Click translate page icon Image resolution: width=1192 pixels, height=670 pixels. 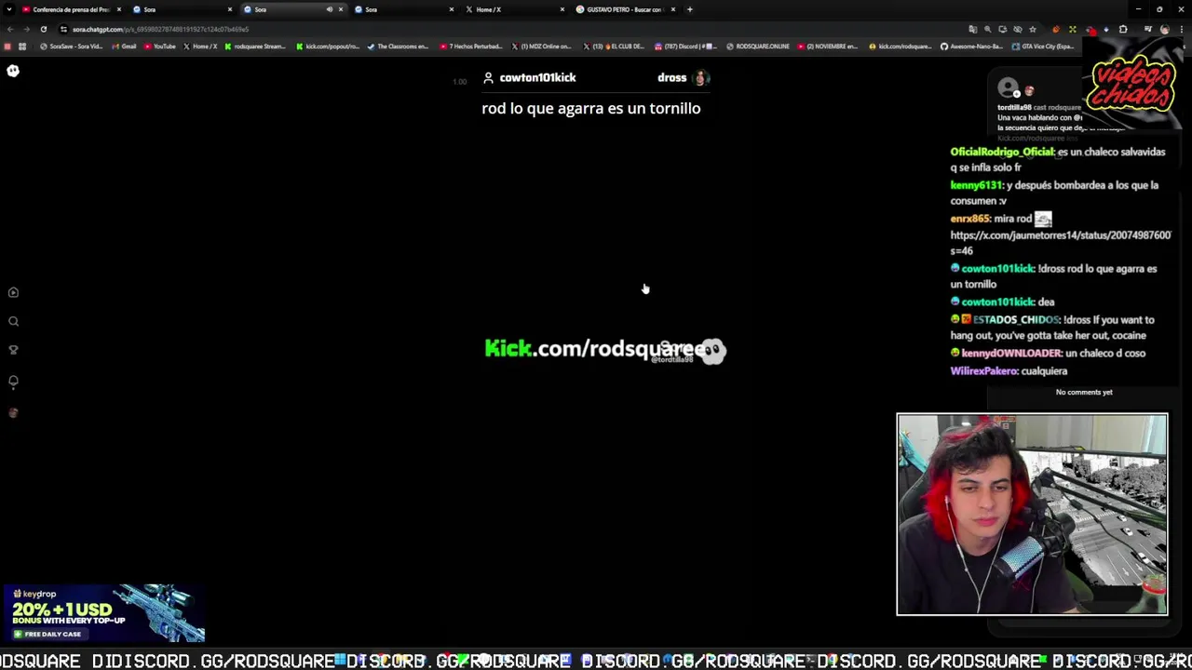tap(973, 29)
